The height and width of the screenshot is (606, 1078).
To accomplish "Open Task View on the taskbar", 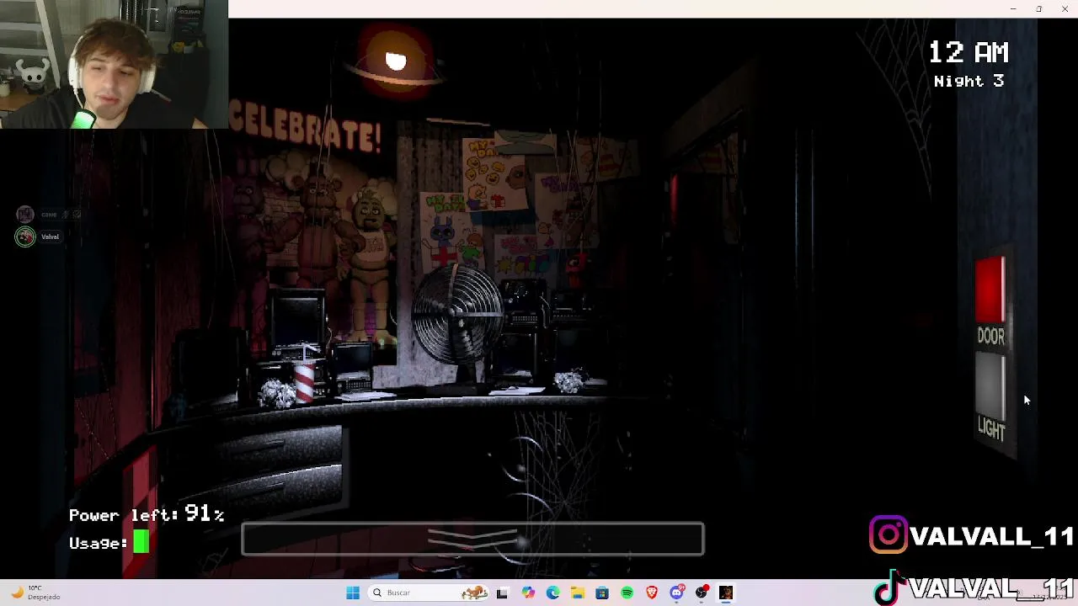I will (503, 593).
